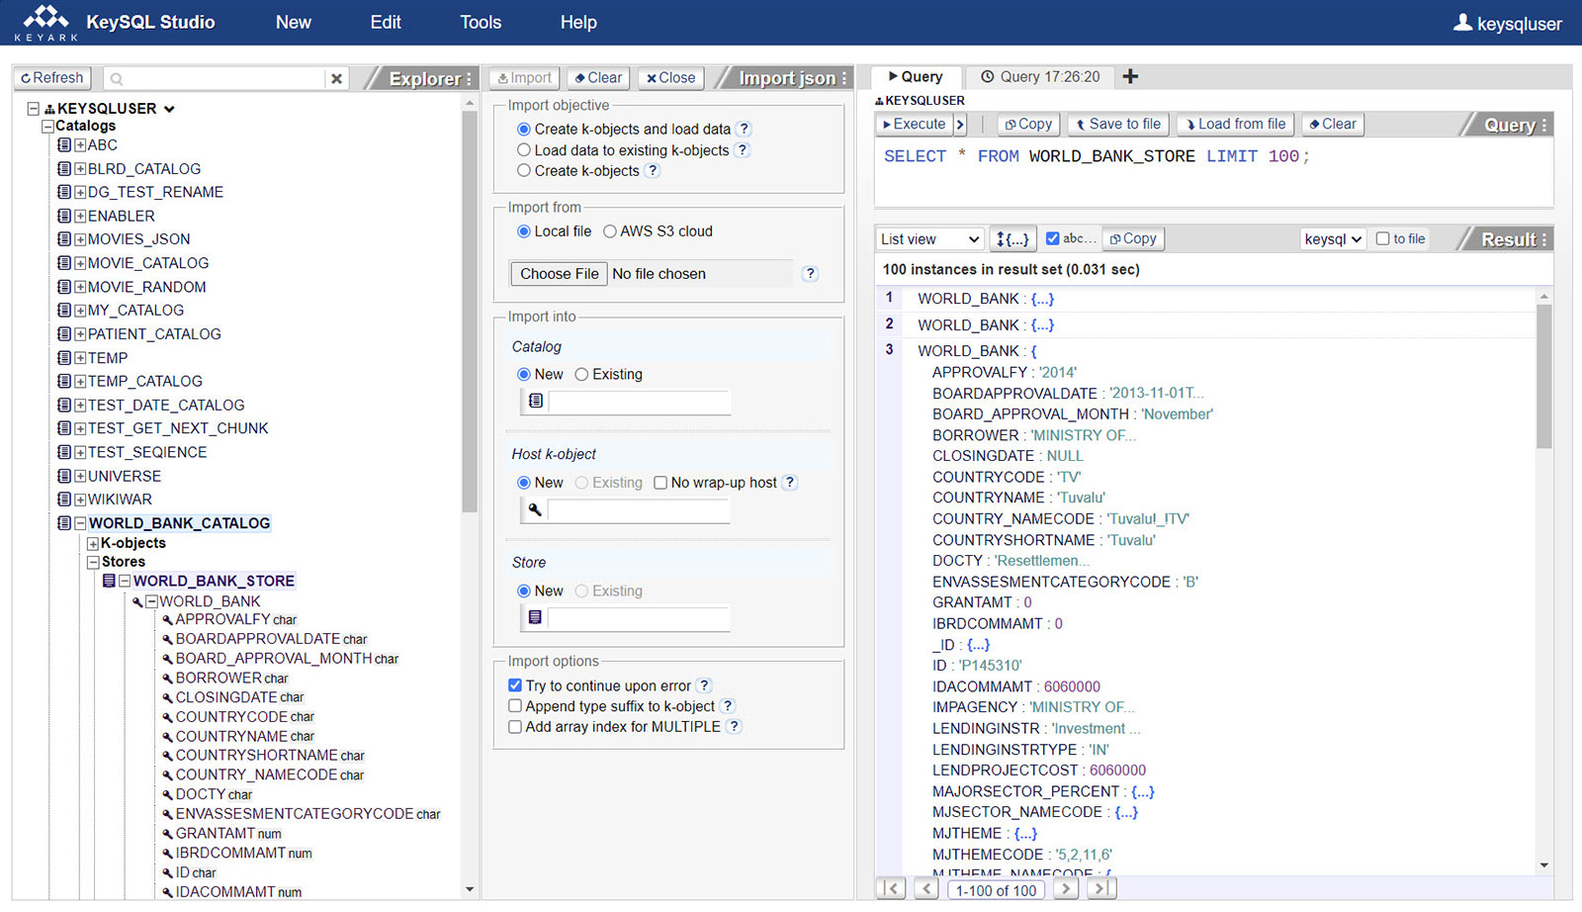Click help icon for Load data to existing k-objects
This screenshot has width=1582, height=912.
click(743, 150)
